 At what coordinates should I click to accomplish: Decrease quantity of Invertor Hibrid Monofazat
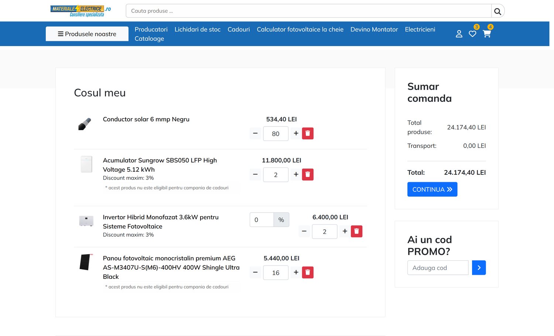(x=304, y=231)
